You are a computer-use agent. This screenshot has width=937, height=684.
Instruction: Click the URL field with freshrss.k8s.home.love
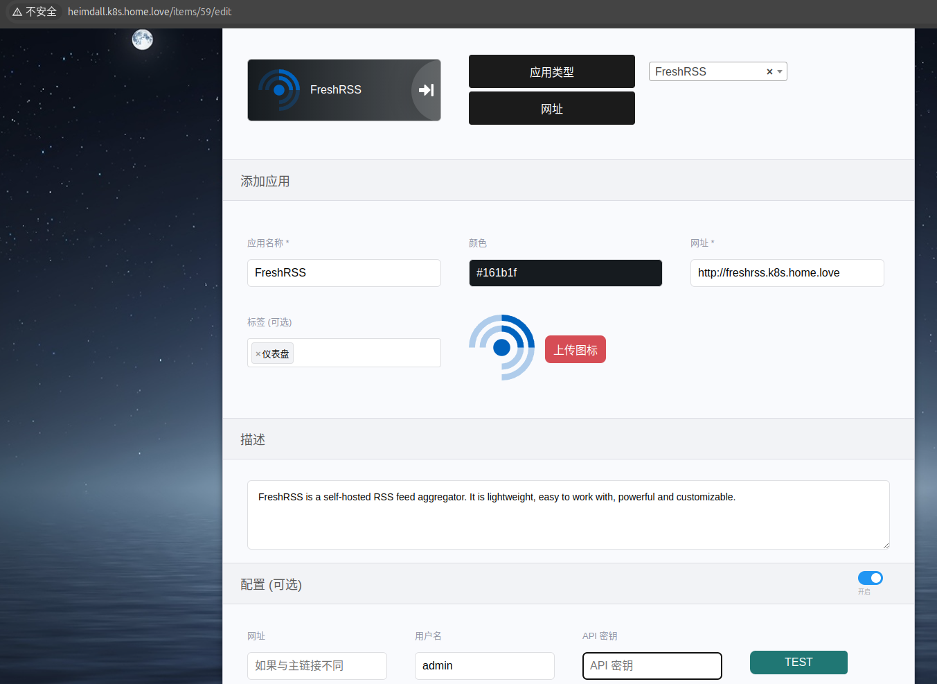(x=787, y=273)
